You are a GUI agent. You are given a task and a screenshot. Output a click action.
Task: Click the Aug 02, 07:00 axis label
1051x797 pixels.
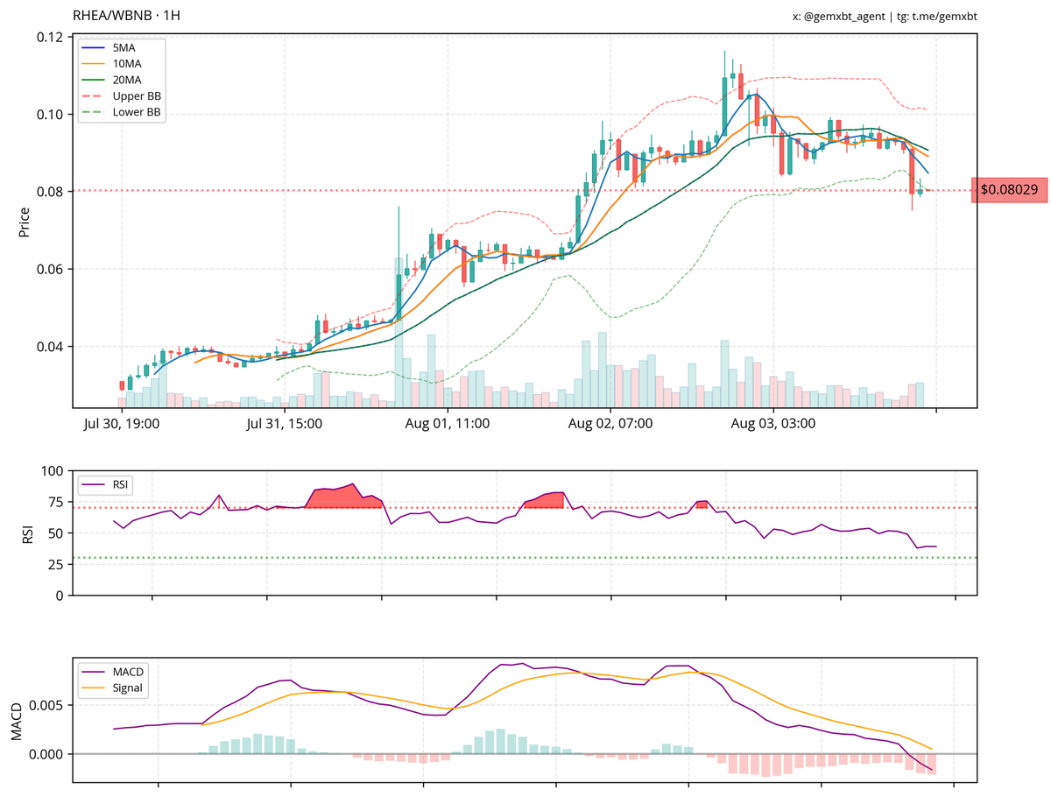610,424
